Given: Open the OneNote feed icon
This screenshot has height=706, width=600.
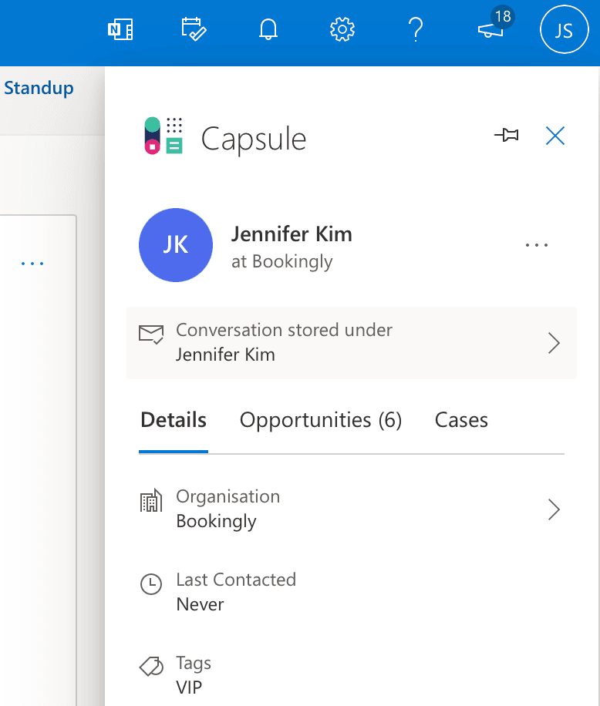Looking at the screenshot, I should (120, 30).
